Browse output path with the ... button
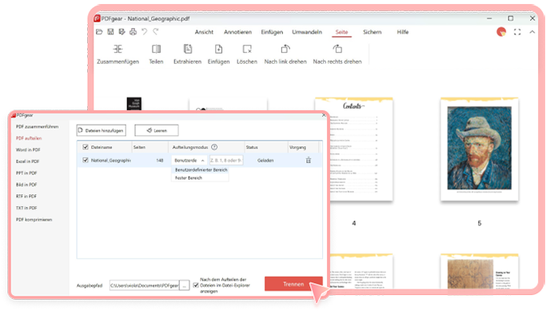 tap(184, 285)
